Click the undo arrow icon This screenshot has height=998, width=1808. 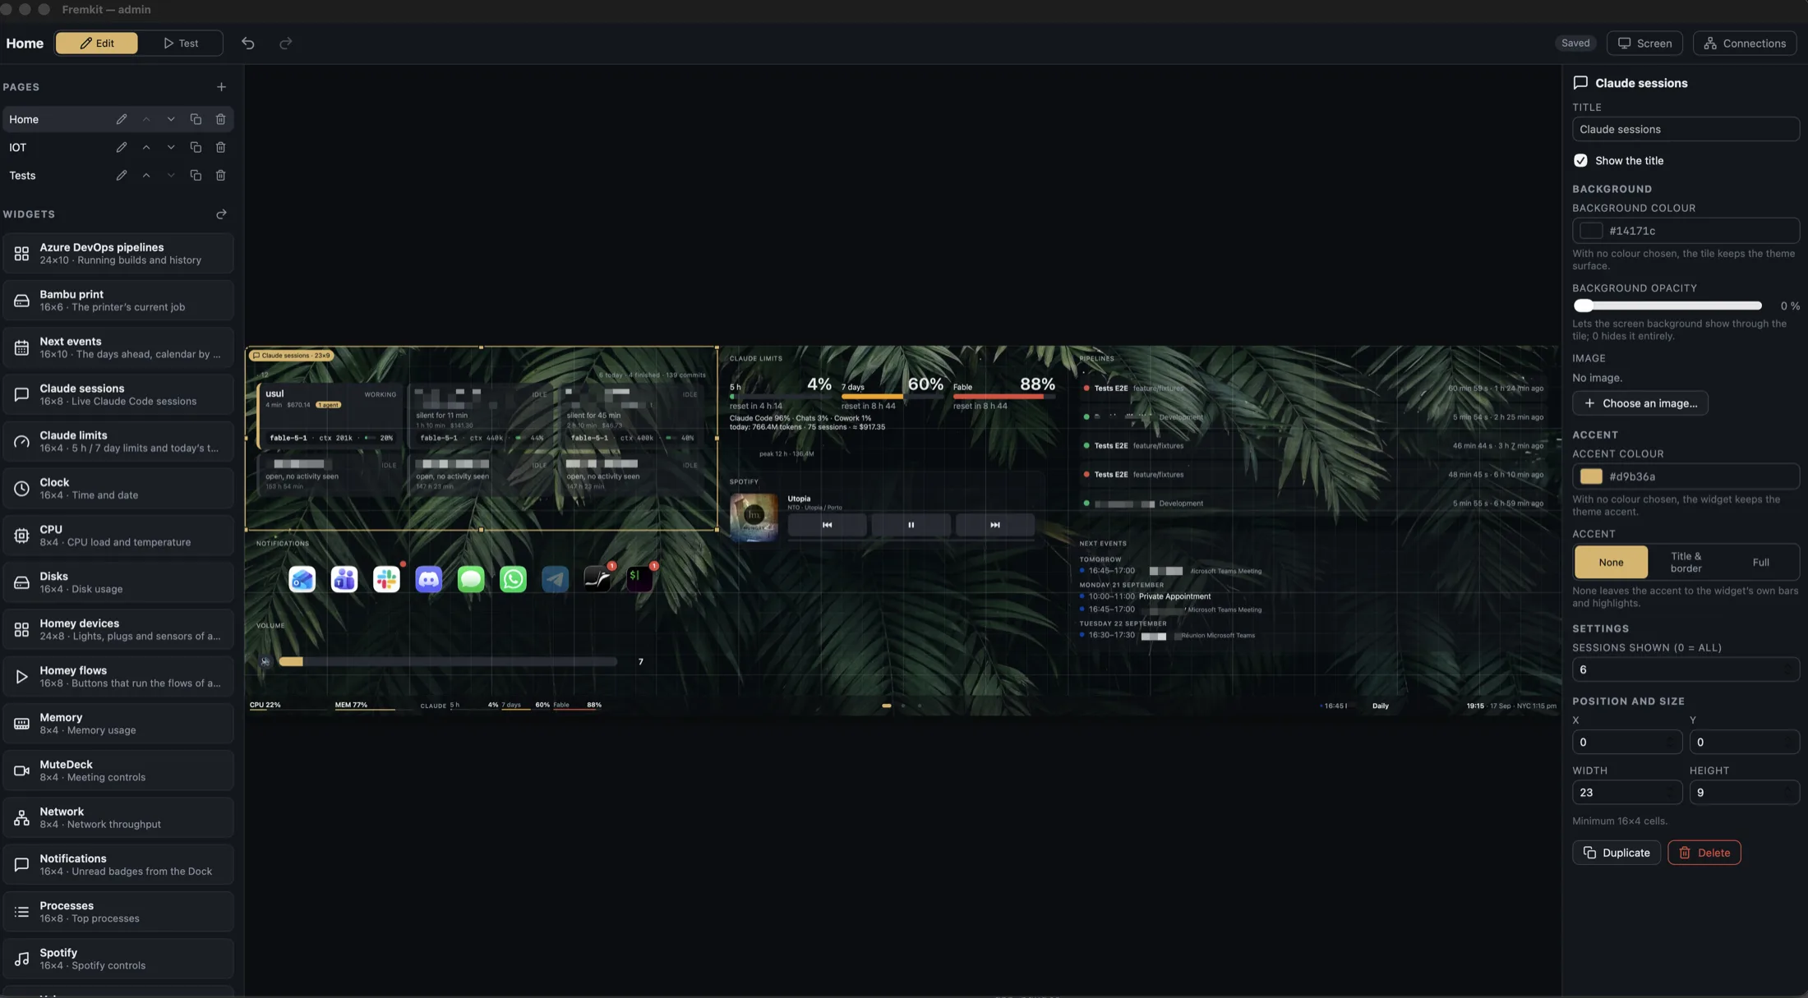tap(247, 44)
